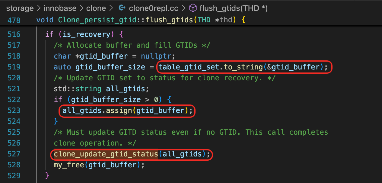
Task: Click the C++ file icon in breadcrumbs
Action: click(122, 8)
